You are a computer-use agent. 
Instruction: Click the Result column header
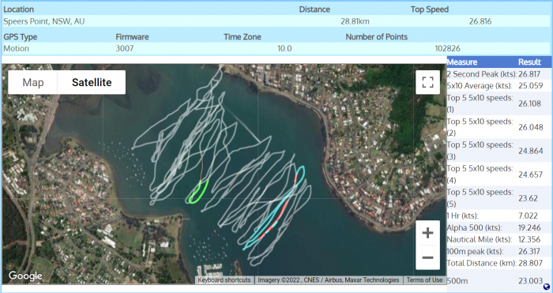point(529,62)
